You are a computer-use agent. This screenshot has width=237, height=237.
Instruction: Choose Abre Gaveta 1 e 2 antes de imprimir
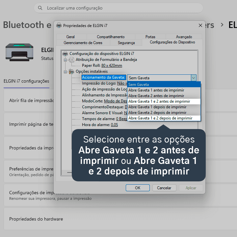[164, 101]
